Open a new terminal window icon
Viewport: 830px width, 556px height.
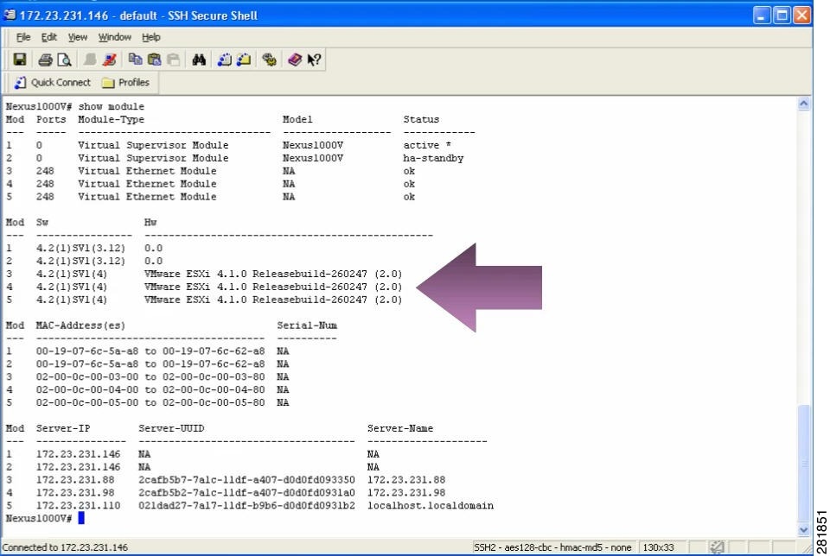[x=225, y=60]
